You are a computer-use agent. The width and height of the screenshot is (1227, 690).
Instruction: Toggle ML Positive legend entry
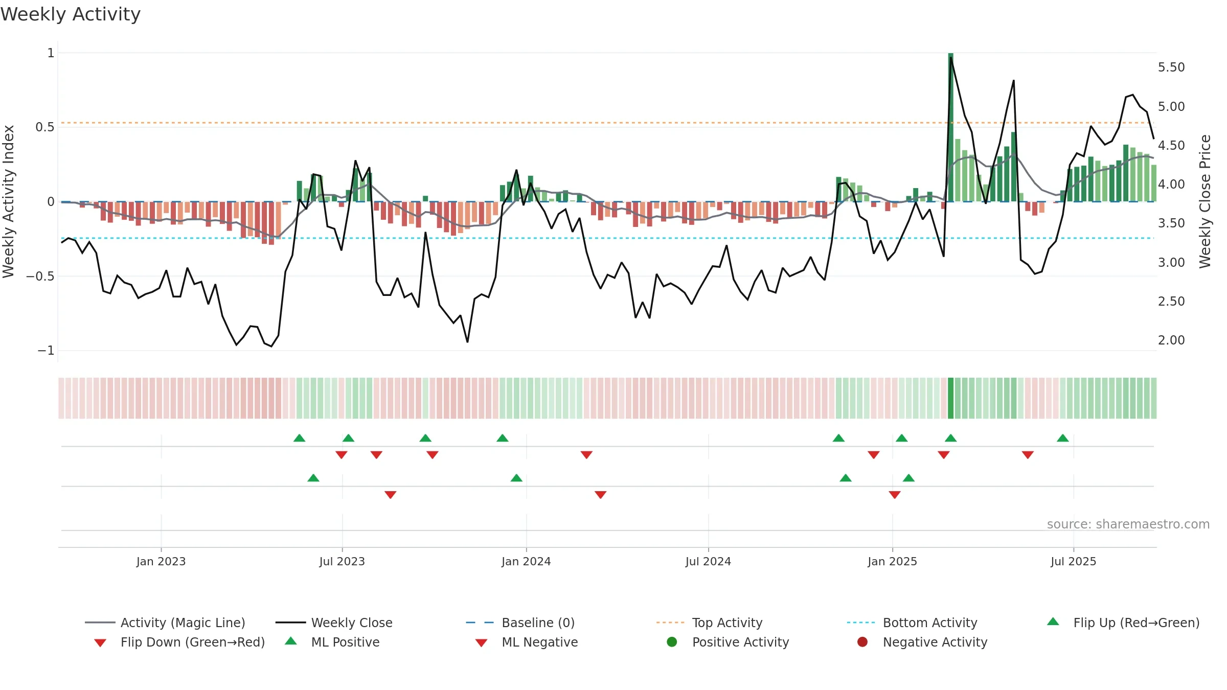pyautogui.click(x=332, y=642)
